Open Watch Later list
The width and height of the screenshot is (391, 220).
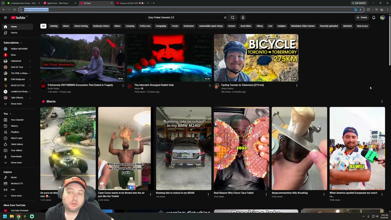(17, 138)
